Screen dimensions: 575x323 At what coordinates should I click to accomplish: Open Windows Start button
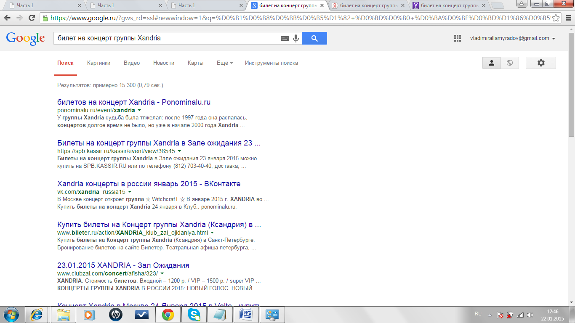coord(11,314)
